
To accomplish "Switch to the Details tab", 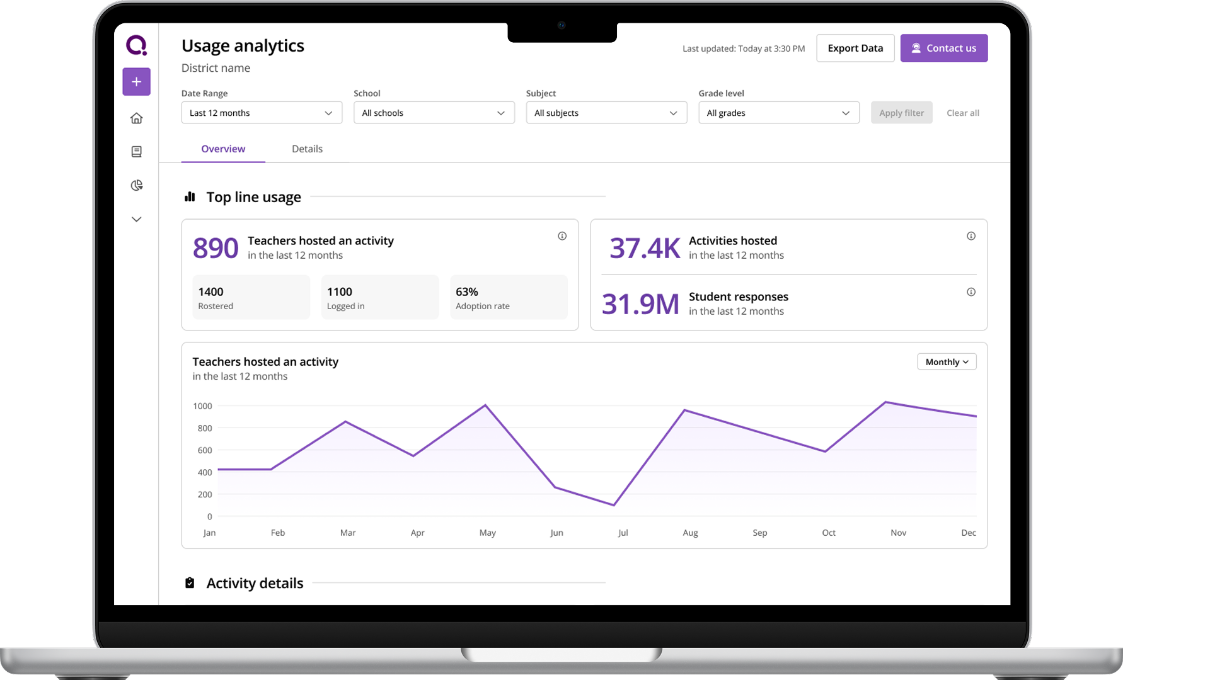I will click(307, 149).
